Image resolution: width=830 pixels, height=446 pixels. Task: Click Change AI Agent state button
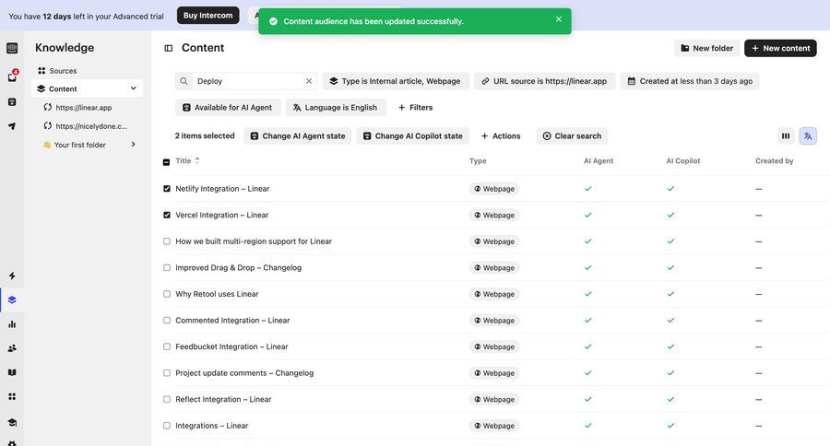click(298, 136)
